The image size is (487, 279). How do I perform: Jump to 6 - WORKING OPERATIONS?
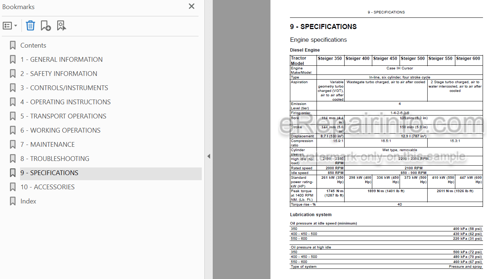click(x=60, y=130)
